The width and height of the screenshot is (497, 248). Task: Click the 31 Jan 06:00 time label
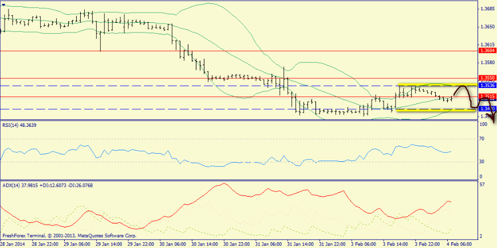click(268, 245)
